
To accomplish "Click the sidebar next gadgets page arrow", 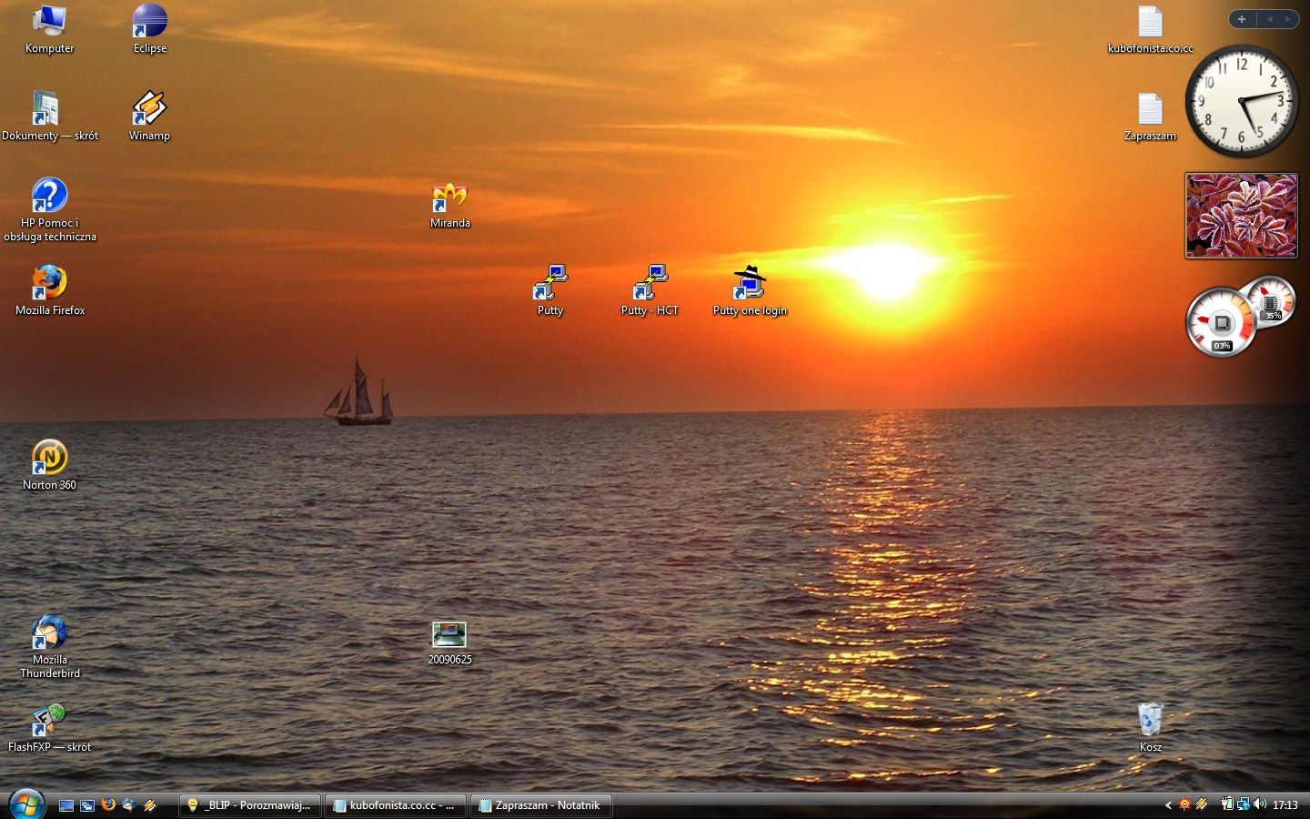I will tap(1288, 19).
